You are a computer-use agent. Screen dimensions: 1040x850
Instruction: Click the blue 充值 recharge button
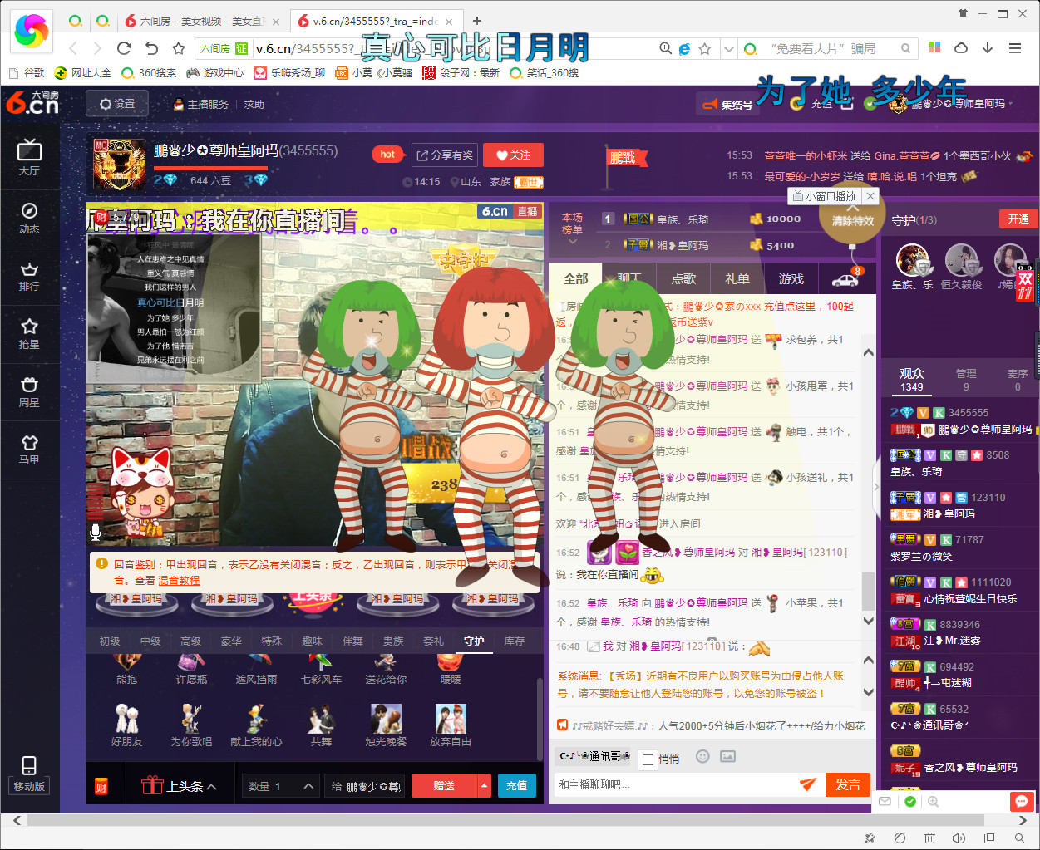click(x=517, y=786)
